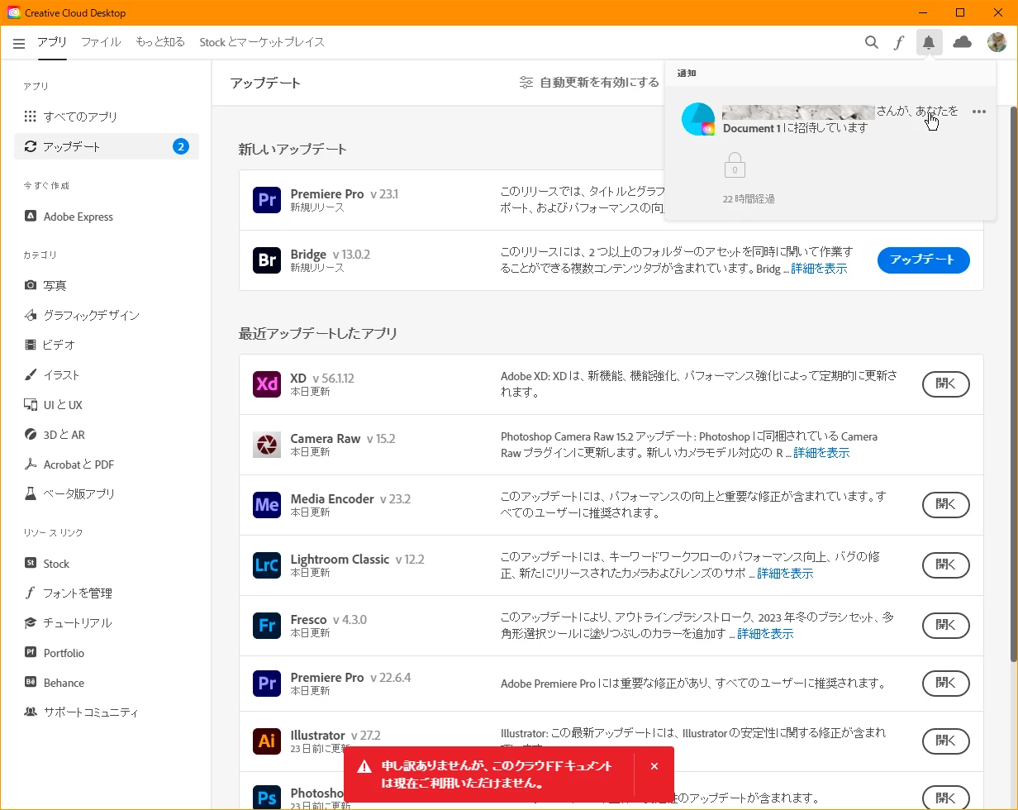Open the auto-update settings sliders icon

pyautogui.click(x=526, y=83)
